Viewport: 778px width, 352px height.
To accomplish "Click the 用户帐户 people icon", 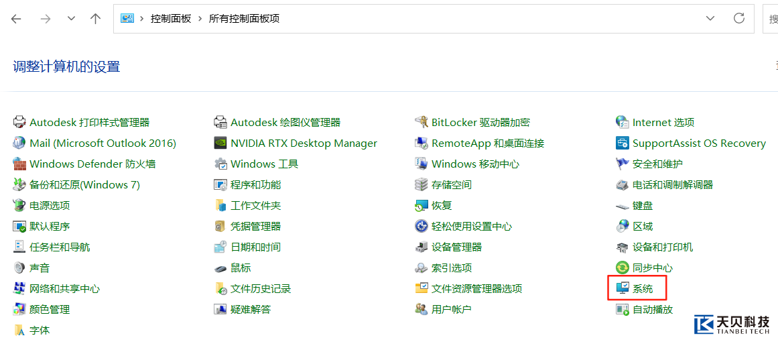I will pyautogui.click(x=422, y=309).
